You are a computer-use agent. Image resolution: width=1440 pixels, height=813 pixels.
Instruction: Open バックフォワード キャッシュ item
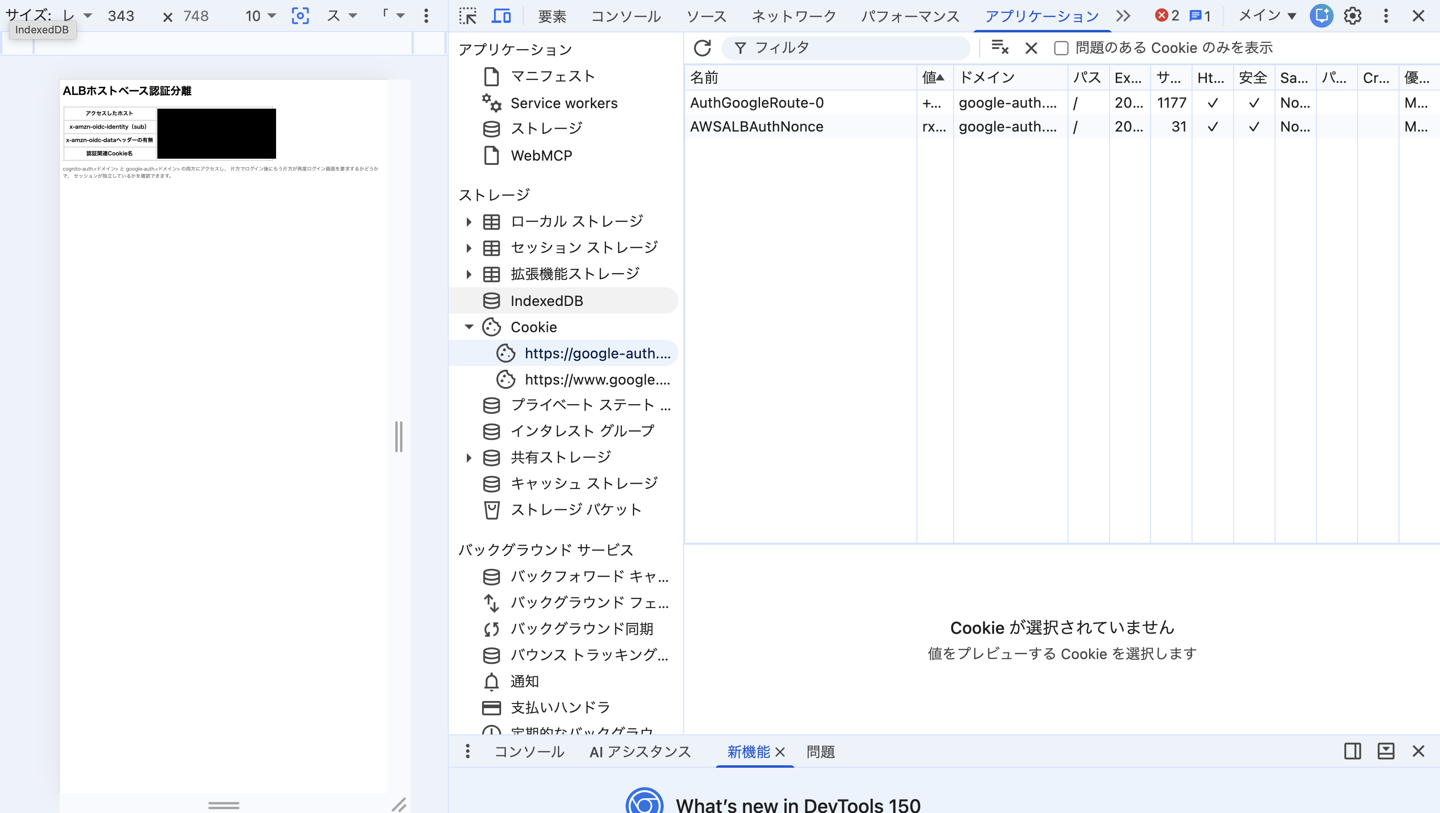pyautogui.click(x=564, y=577)
